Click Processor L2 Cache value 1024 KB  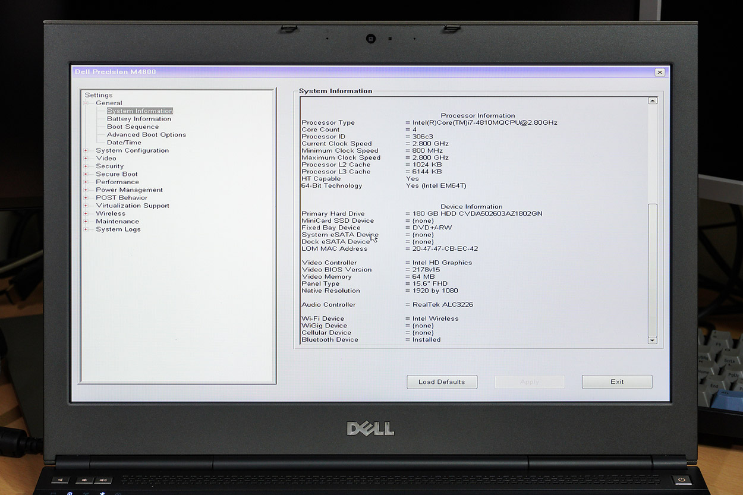click(x=427, y=165)
